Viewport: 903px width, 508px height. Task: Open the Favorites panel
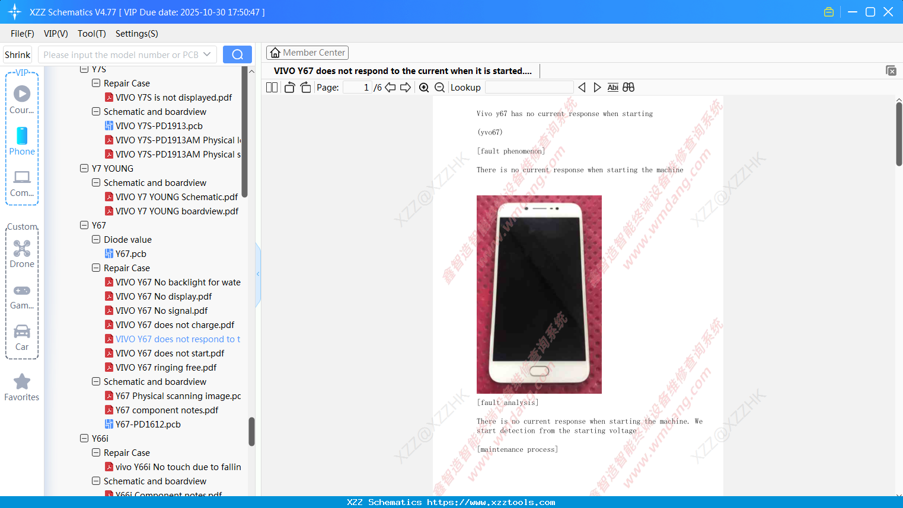pos(22,387)
